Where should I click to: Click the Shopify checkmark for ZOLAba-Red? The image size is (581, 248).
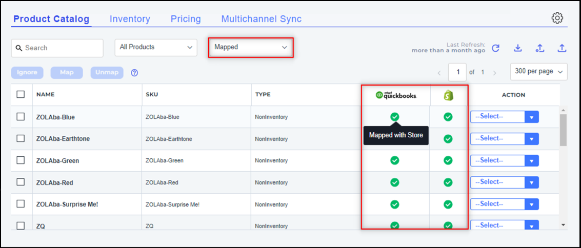448,182
